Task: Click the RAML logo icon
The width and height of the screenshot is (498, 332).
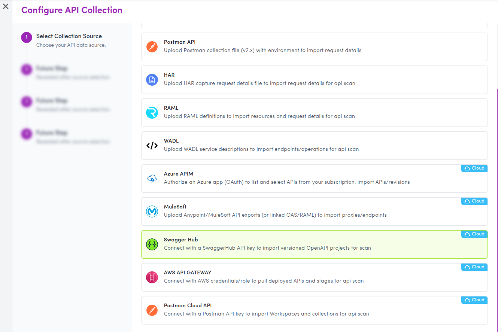Action: (152, 113)
